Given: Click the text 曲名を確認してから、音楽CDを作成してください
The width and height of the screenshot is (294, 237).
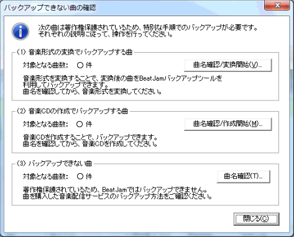Looking at the screenshot, I should 90,144.
